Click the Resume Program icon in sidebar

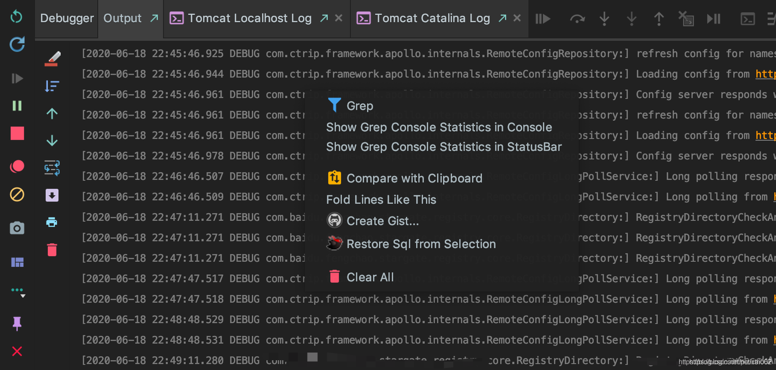(x=17, y=78)
